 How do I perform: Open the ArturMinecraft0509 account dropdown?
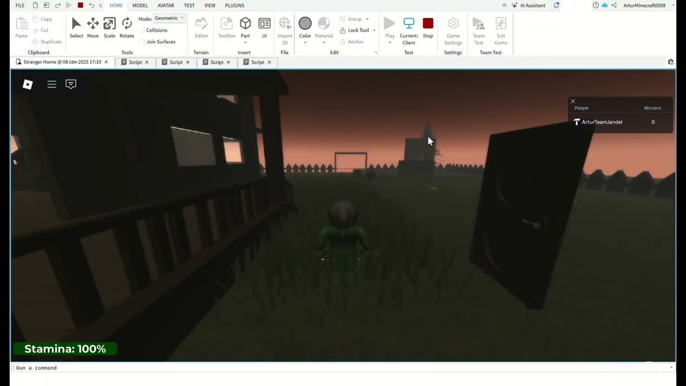coord(673,5)
